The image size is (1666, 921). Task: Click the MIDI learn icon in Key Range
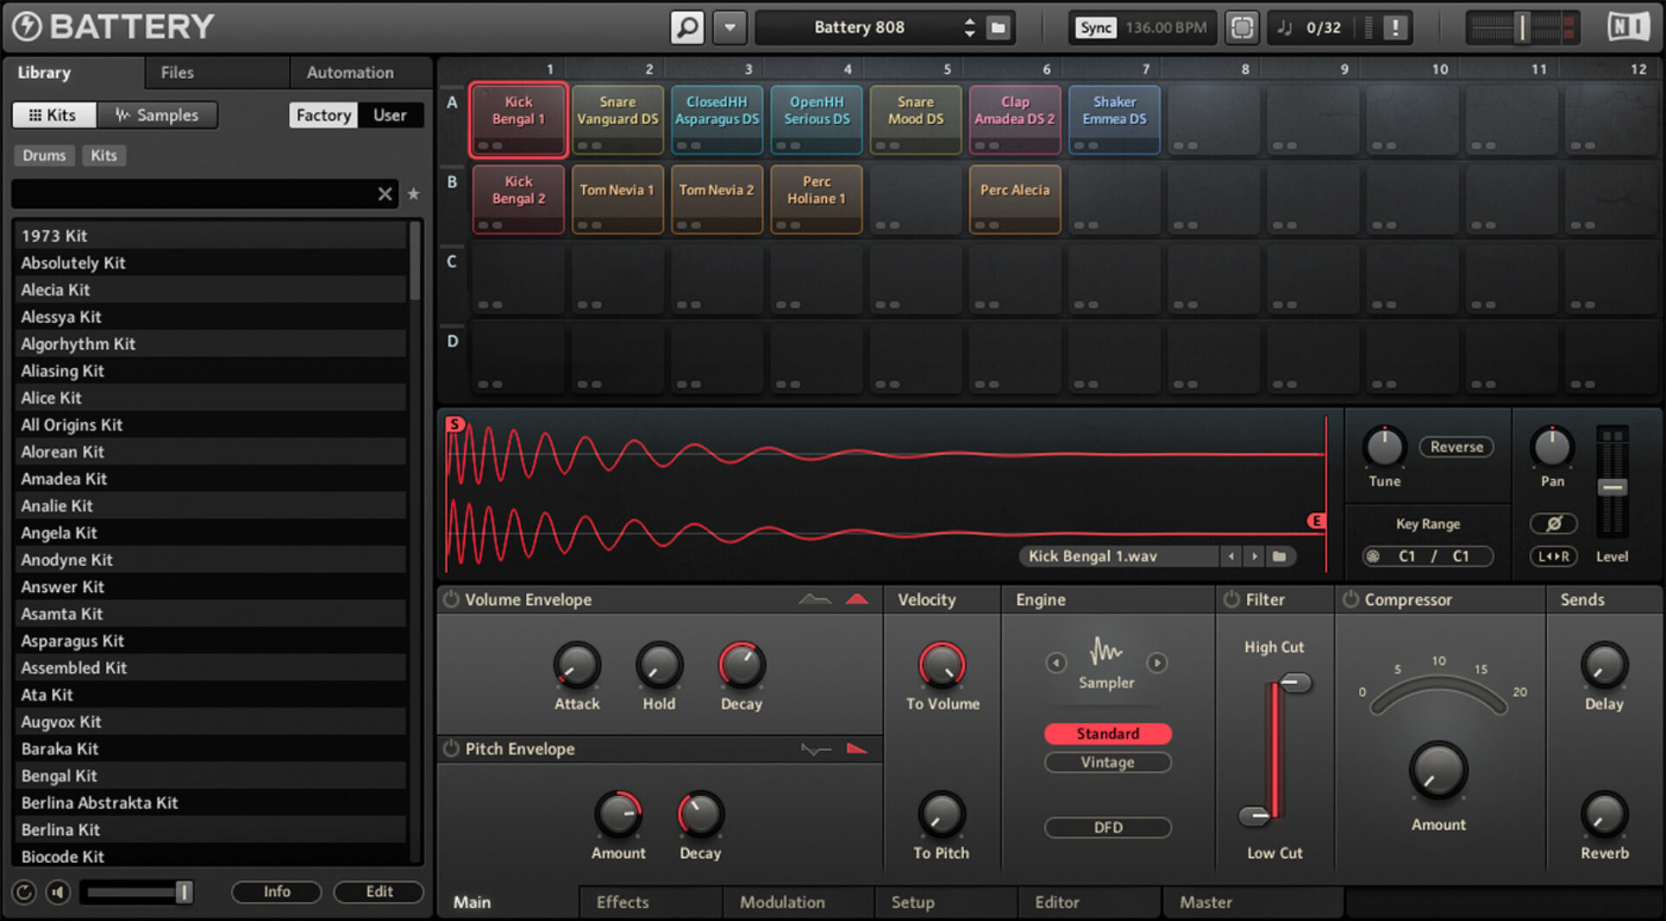pyautogui.click(x=1373, y=556)
